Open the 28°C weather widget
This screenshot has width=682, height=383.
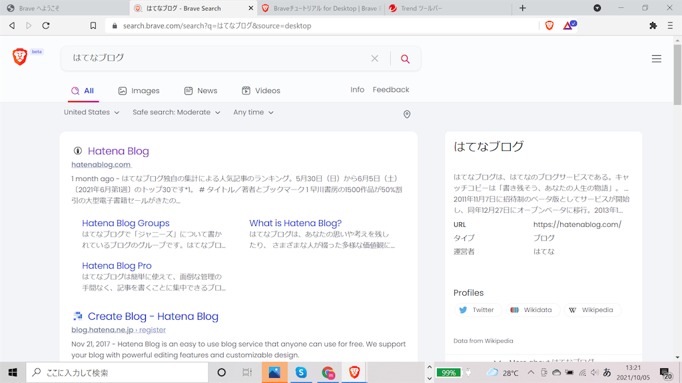coord(504,372)
